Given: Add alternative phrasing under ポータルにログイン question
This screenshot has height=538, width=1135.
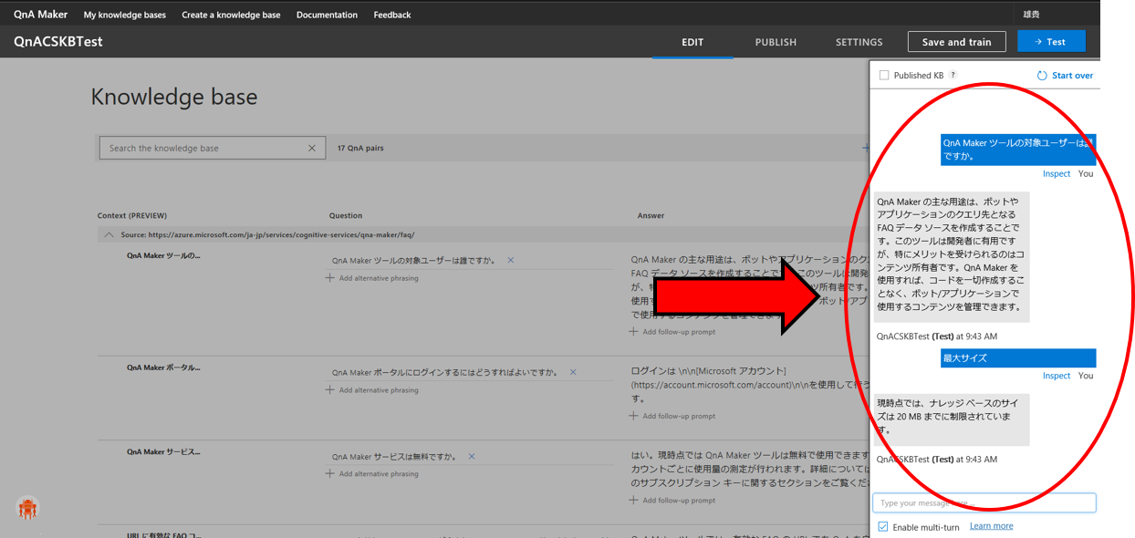Looking at the screenshot, I should pyautogui.click(x=372, y=390).
